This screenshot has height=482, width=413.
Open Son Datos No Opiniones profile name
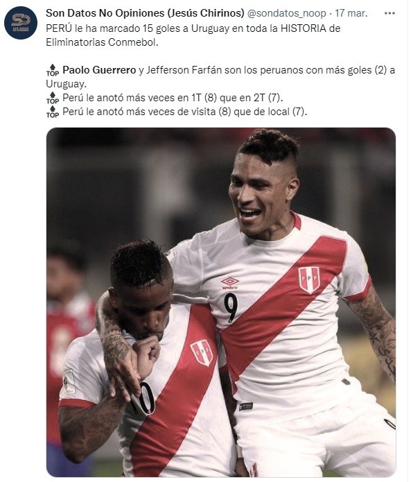145,13
